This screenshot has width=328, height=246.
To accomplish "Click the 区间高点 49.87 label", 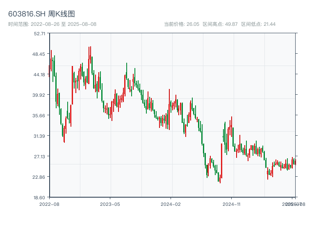I will coord(220,24).
